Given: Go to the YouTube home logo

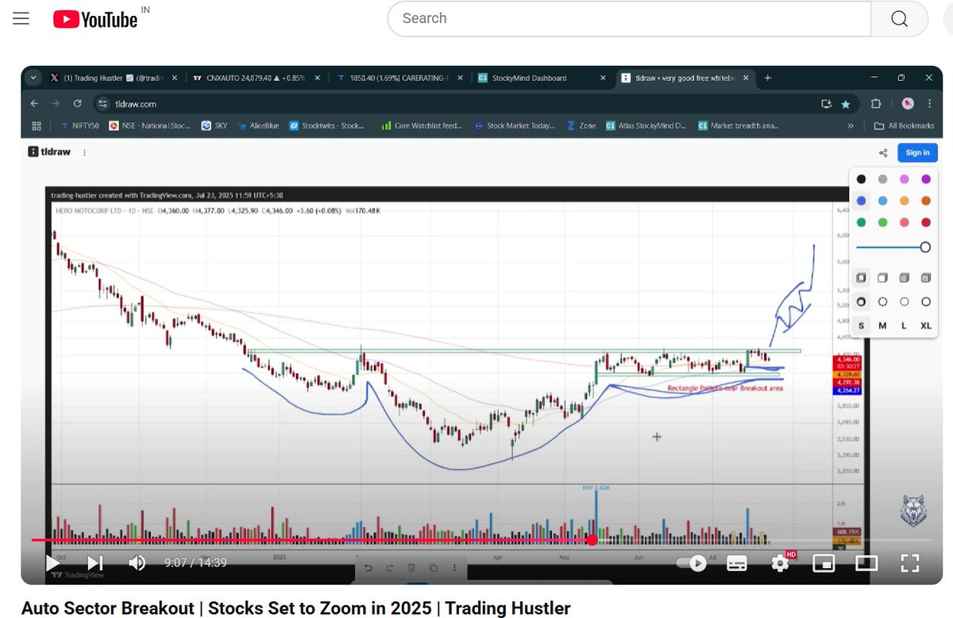Looking at the screenshot, I should point(95,19).
